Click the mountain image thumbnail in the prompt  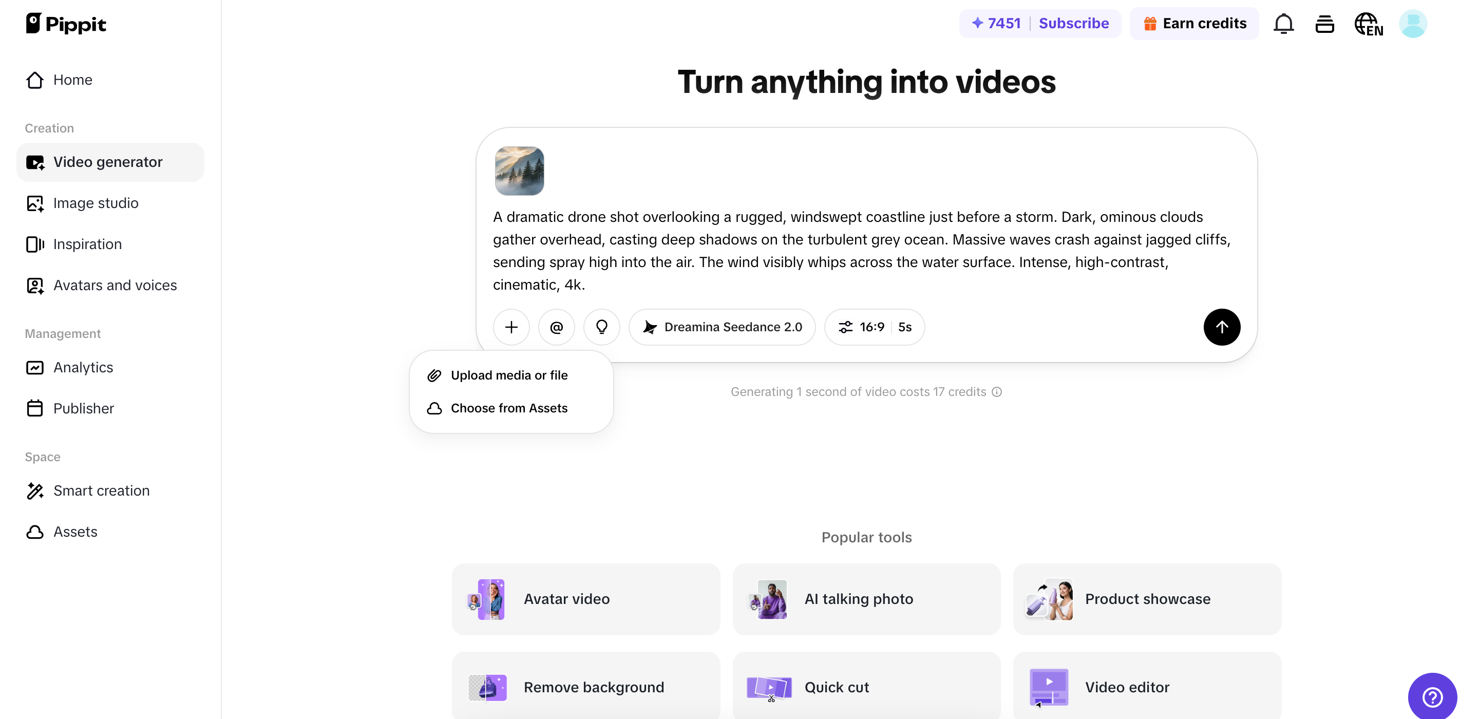click(519, 171)
